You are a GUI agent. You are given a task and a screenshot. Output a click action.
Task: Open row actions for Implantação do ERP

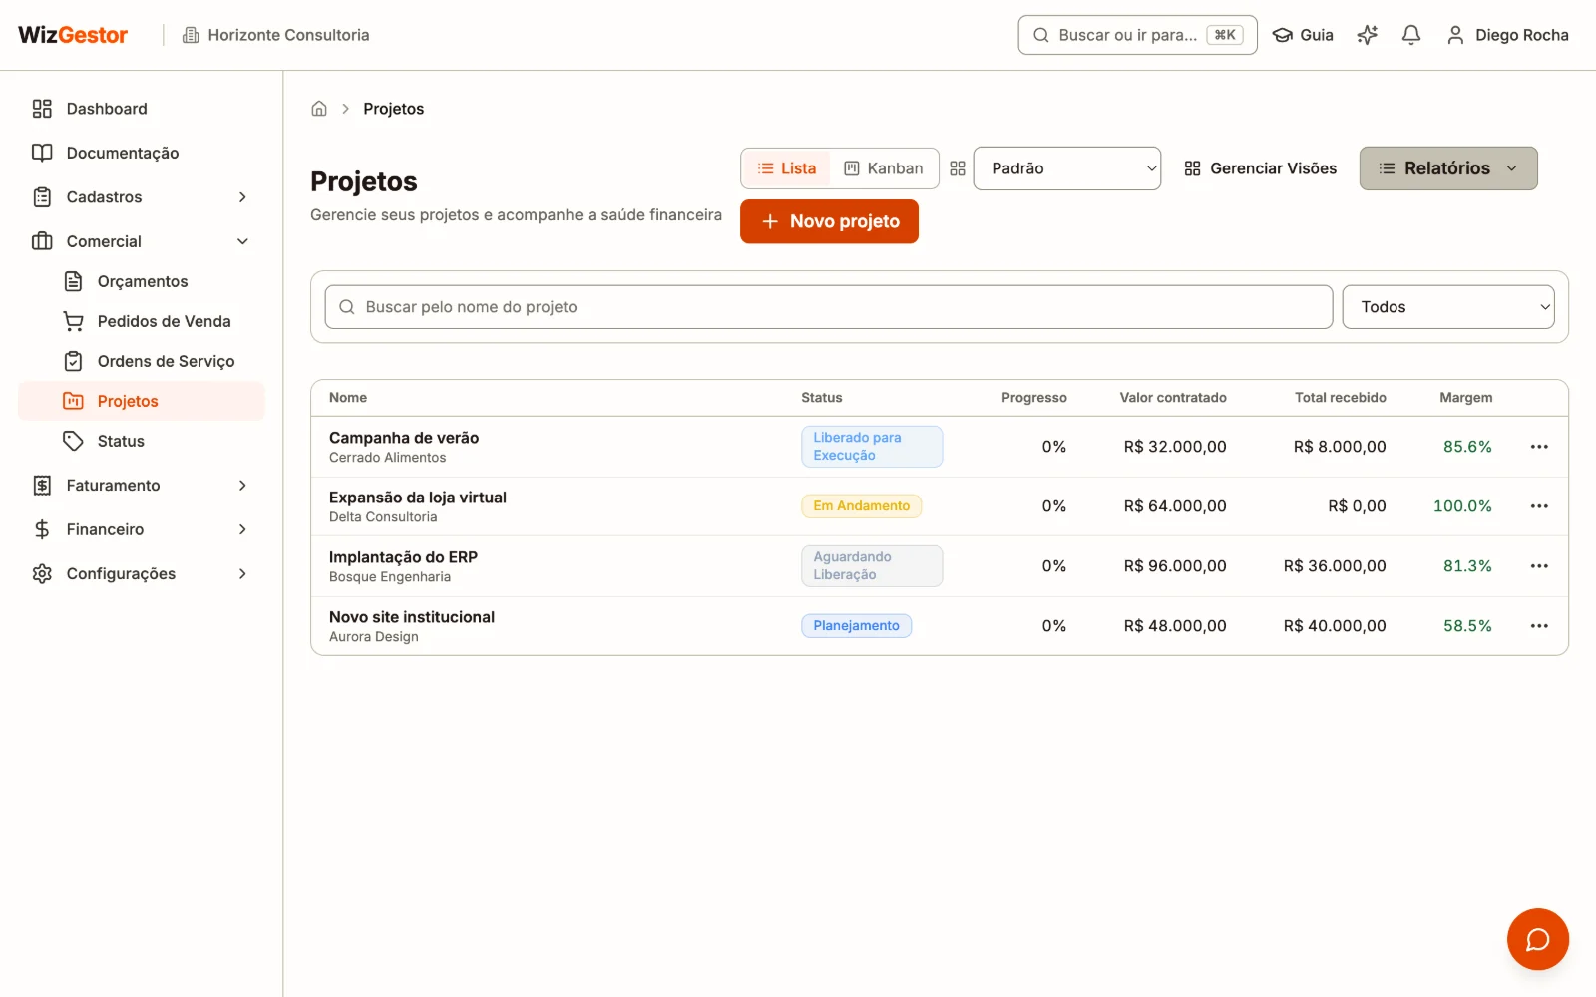point(1539,566)
